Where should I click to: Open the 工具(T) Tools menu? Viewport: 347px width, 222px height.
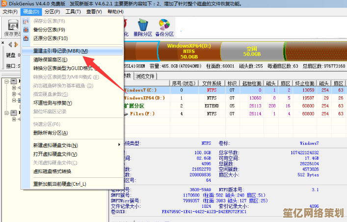(73, 11)
